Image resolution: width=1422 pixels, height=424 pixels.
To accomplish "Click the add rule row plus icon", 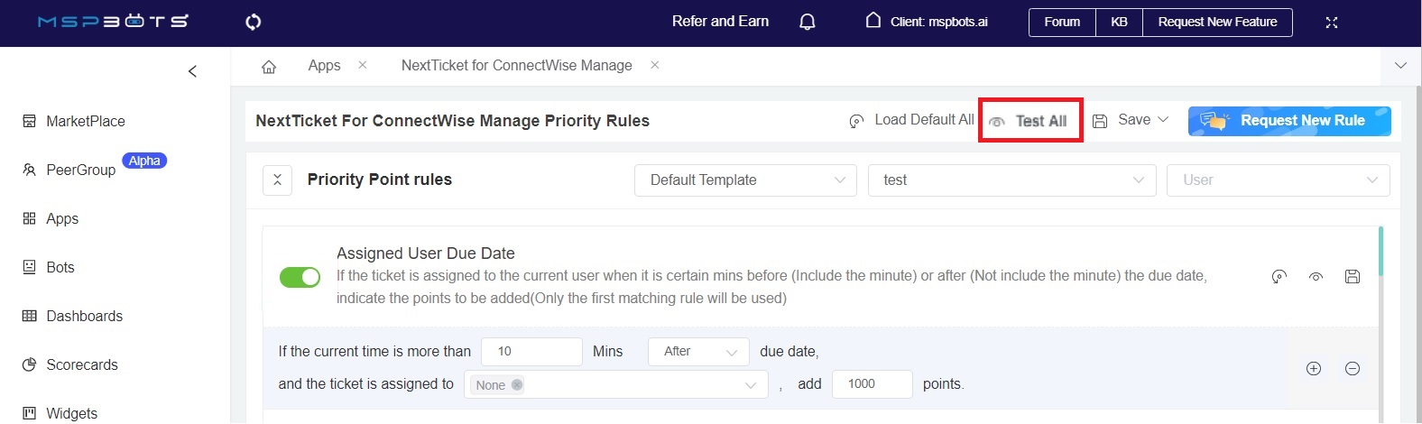I will click(1314, 368).
